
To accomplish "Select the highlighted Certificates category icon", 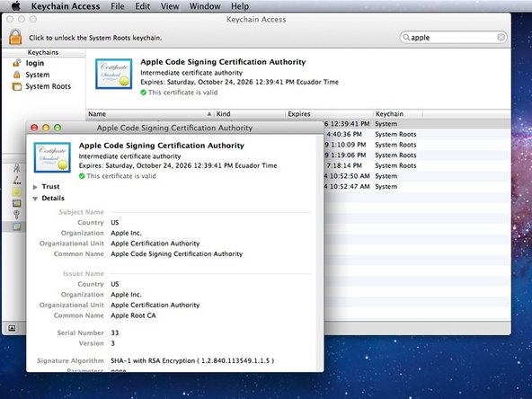I will click(x=16, y=226).
